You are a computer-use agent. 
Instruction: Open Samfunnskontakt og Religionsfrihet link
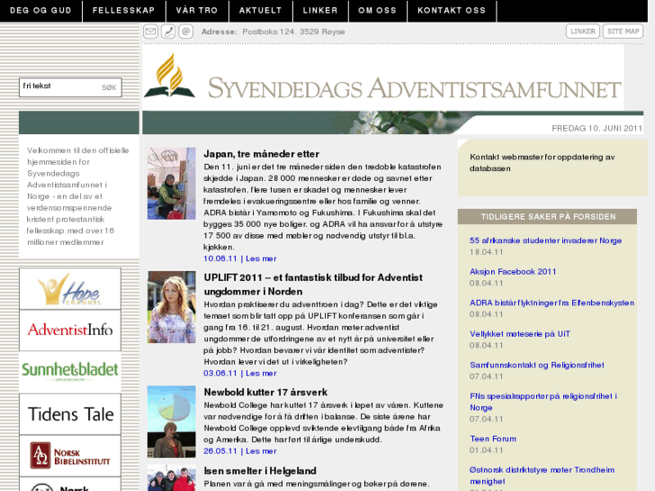pyautogui.click(x=537, y=365)
